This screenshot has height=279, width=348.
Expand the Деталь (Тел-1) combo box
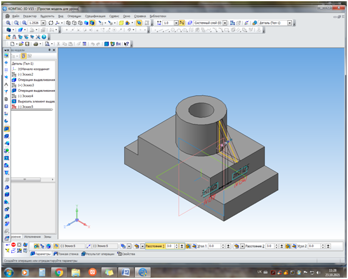coord(289,23)
